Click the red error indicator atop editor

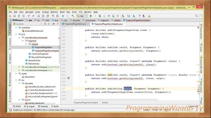pos(198,28)
